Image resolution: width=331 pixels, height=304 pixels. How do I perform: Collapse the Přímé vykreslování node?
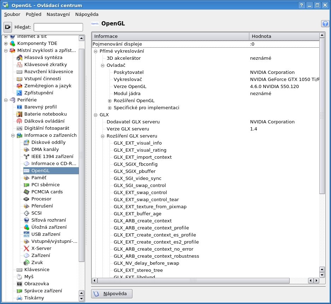(96, 51)
